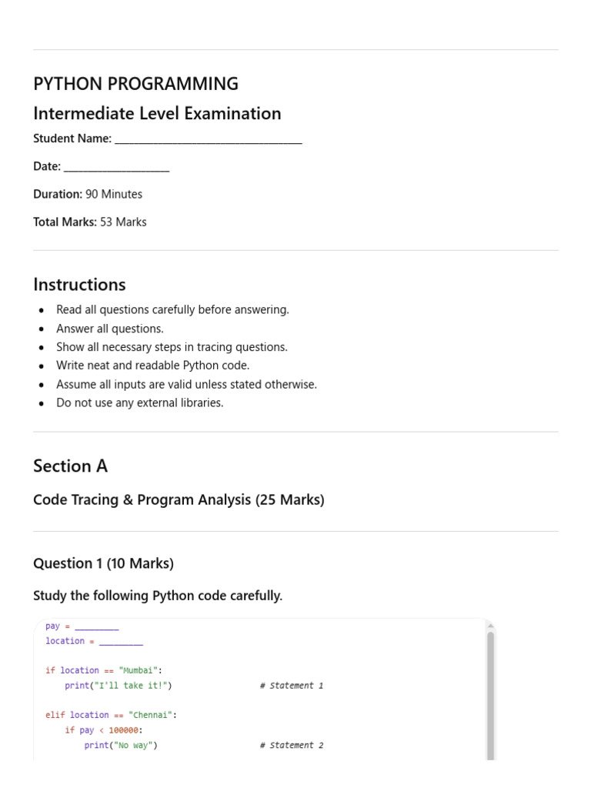Click the 'Read all questions carefully' instruction bullet
The height and width of the screenshot is (788, 591).
tap(172, 309)
